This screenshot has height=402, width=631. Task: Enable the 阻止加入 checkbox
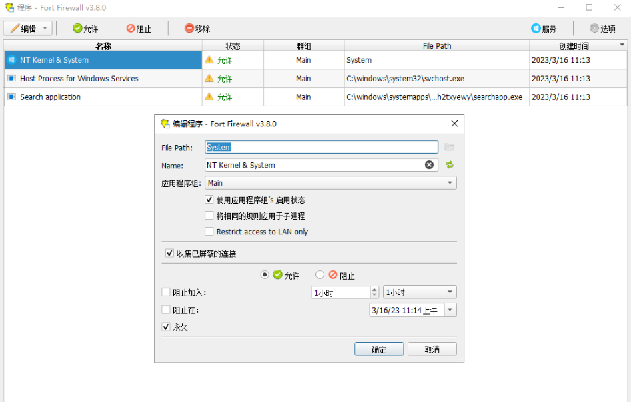click(x=166, y=292)
